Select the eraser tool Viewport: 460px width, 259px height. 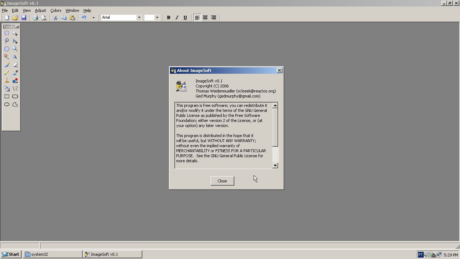tap(15, 65)
